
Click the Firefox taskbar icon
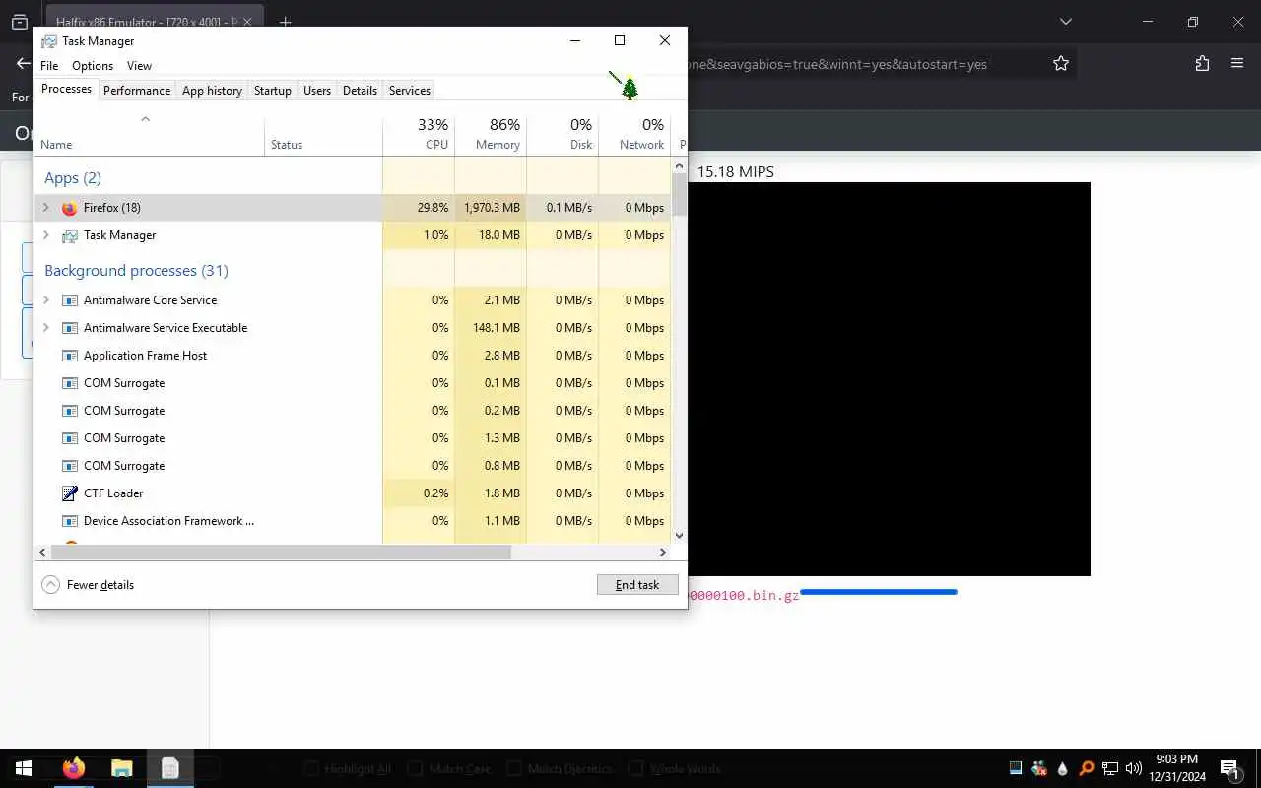[73, 768]
